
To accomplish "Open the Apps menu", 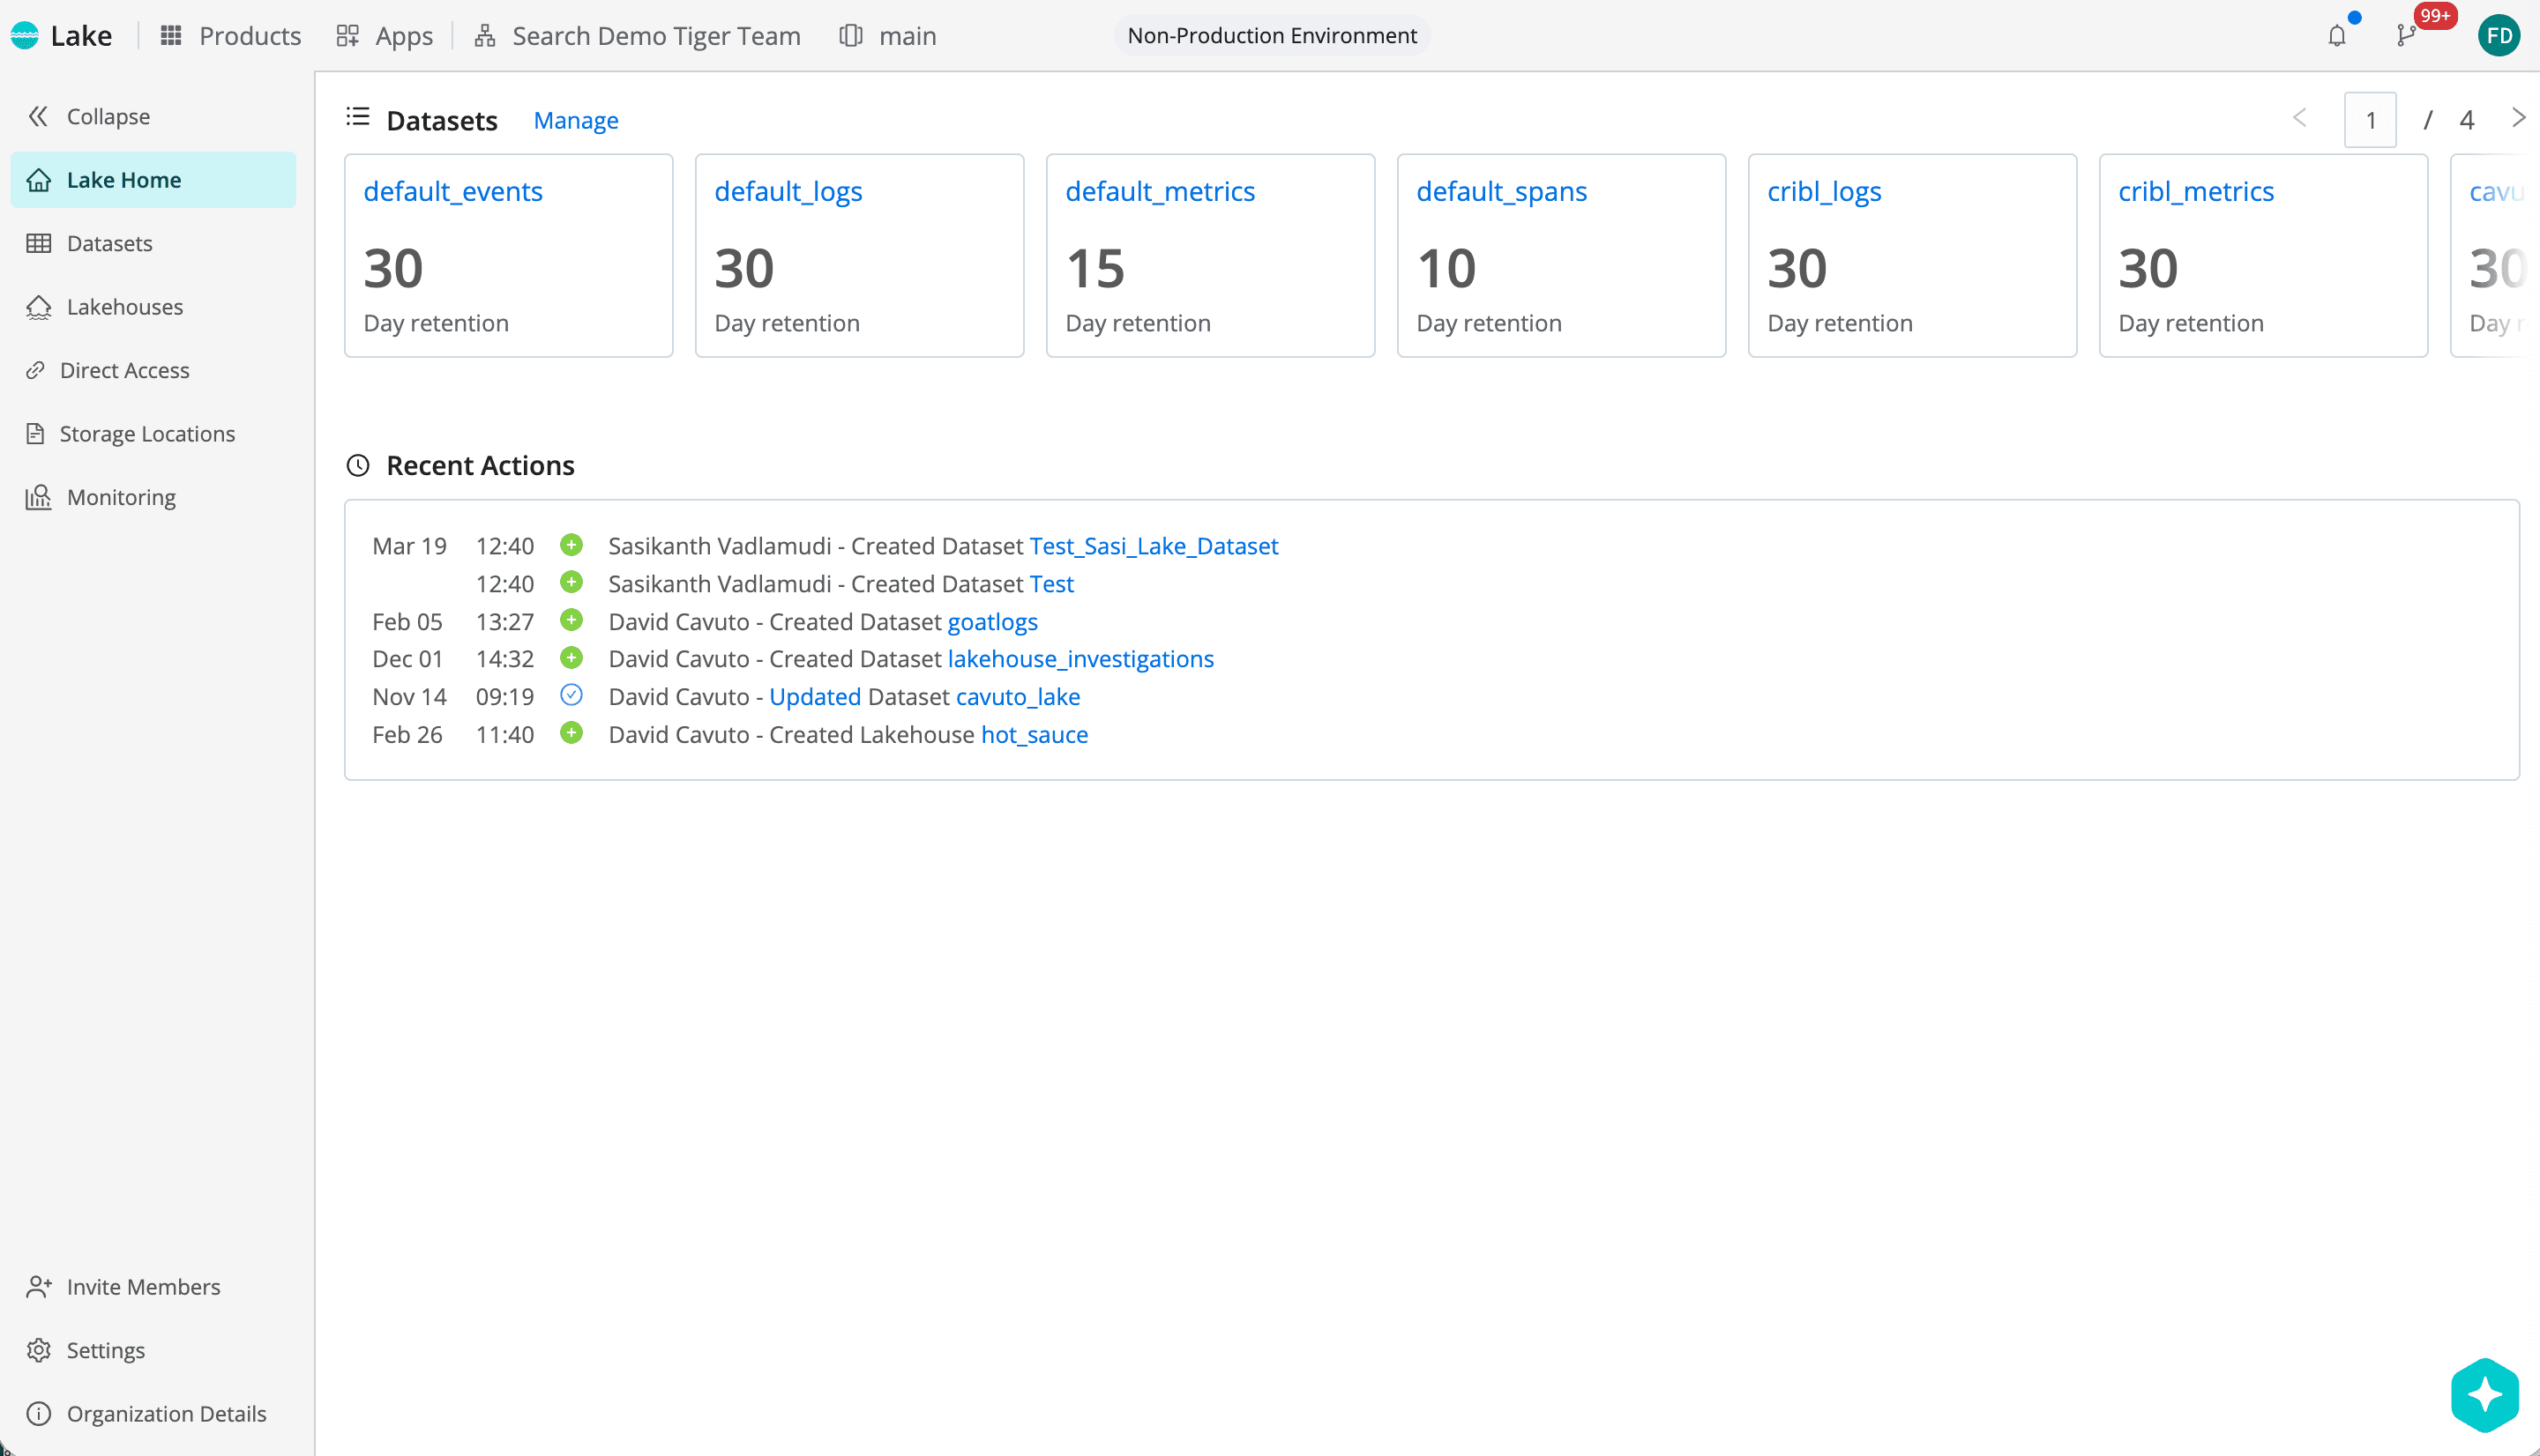I will point(385,36).
